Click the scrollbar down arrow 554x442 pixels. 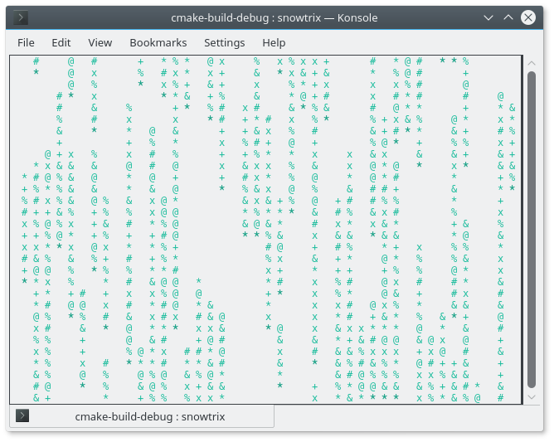click(x=532, y=396)
